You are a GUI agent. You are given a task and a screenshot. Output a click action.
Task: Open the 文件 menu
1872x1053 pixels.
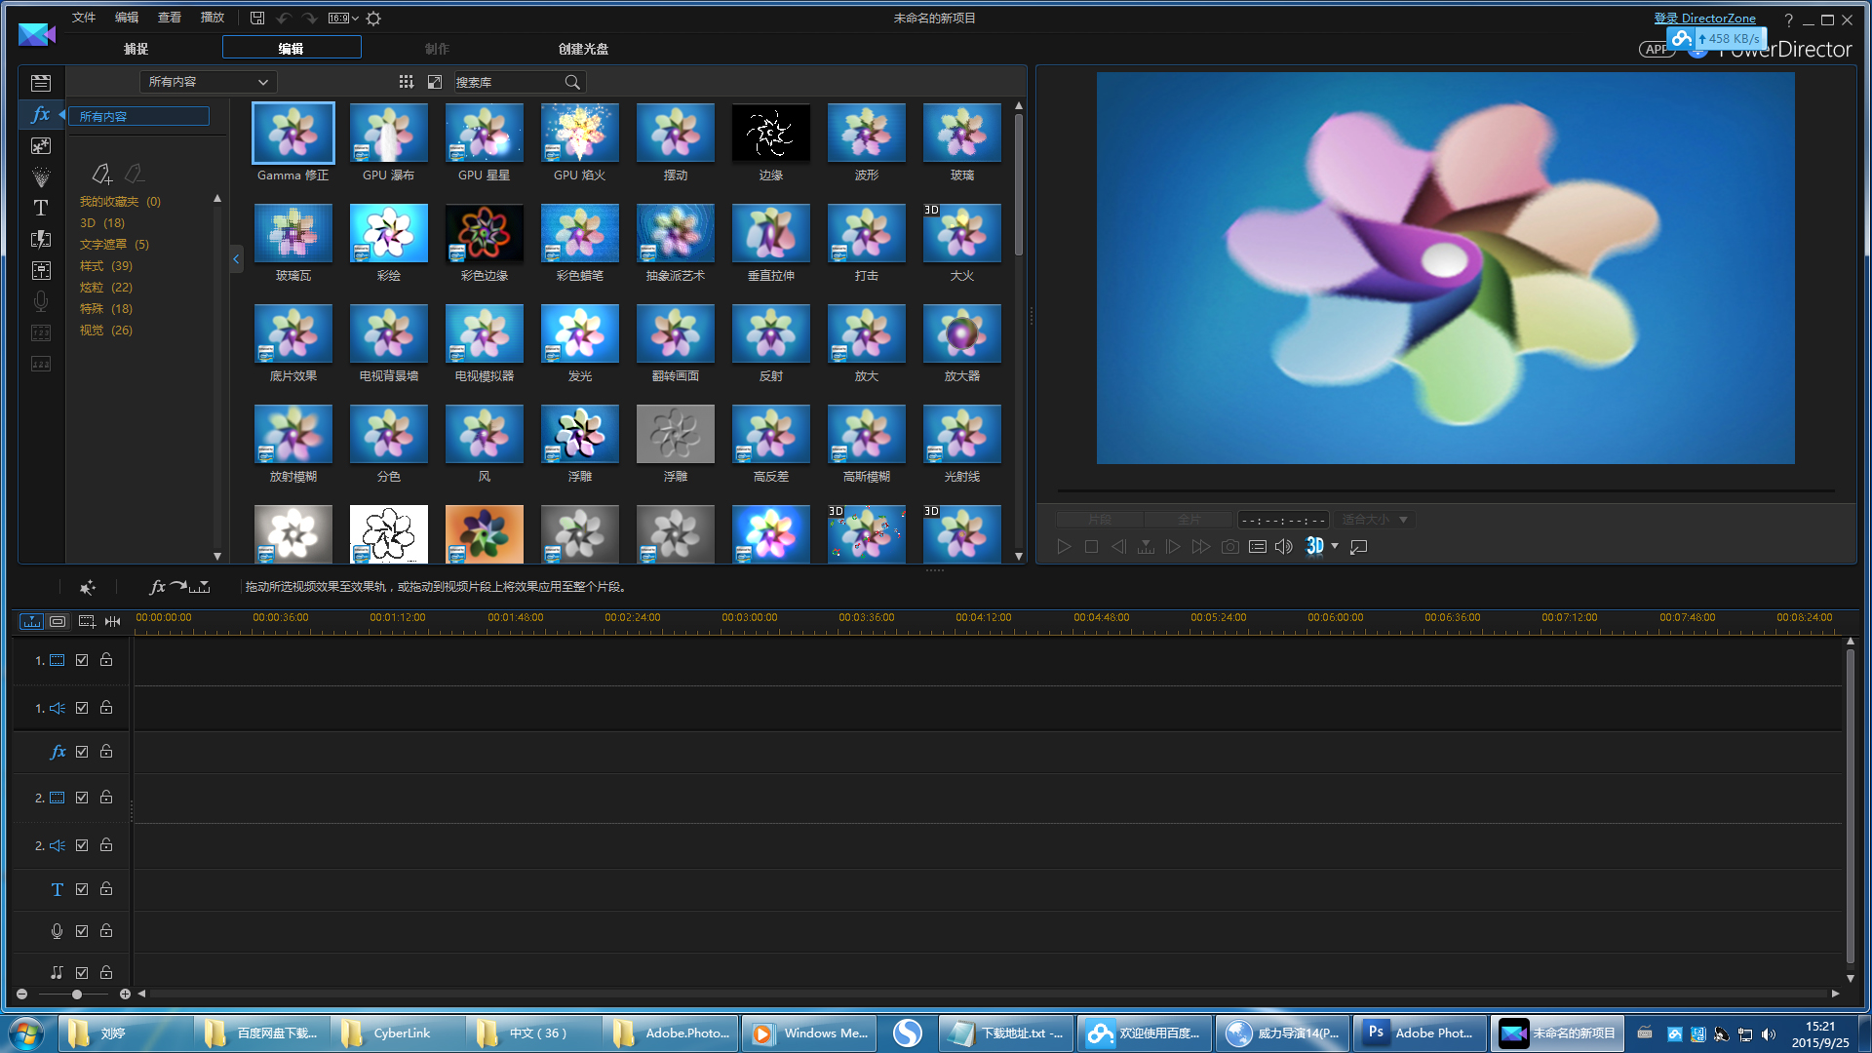(84, 18)
